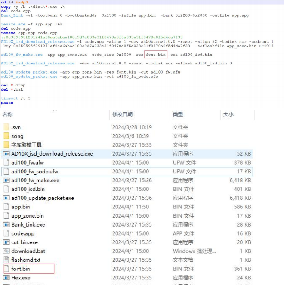Image resolution: width=284 pixels, height=285 pixels.
Task: Select file name Hex.exe
Action: [x=21, y=278]
